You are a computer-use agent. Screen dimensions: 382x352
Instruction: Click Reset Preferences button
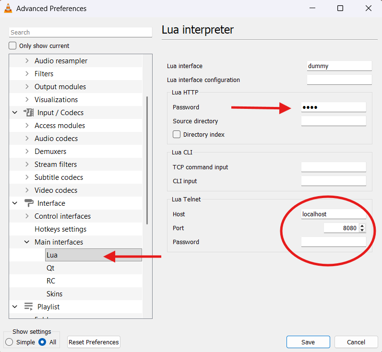coord(94,342)
